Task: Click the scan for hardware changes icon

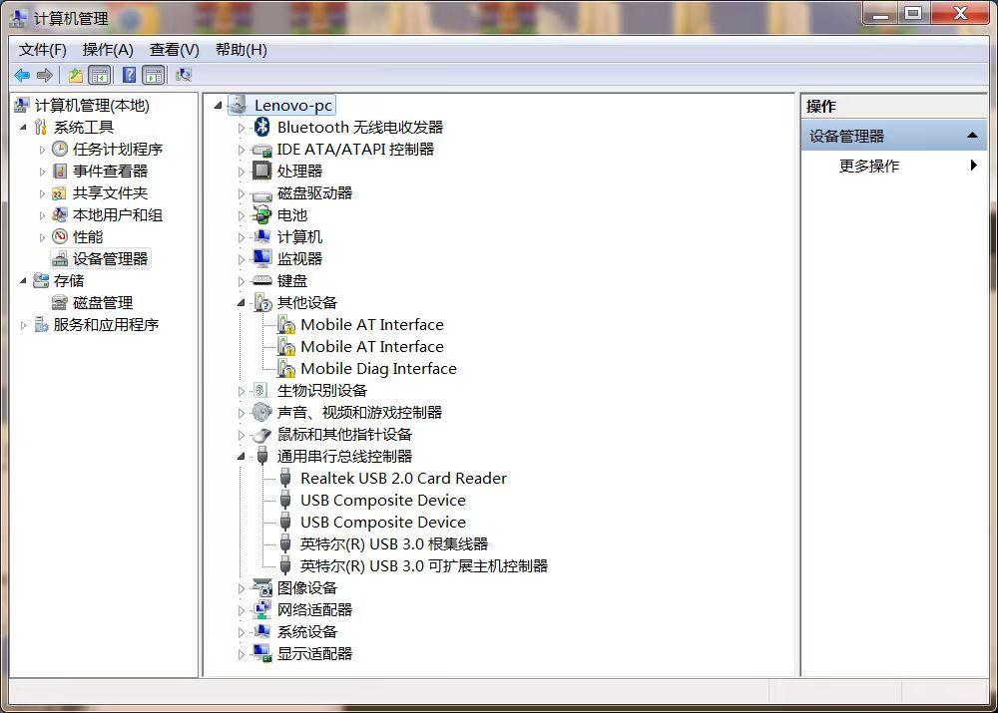Action: pyautogui.click(x=184, y=75)
